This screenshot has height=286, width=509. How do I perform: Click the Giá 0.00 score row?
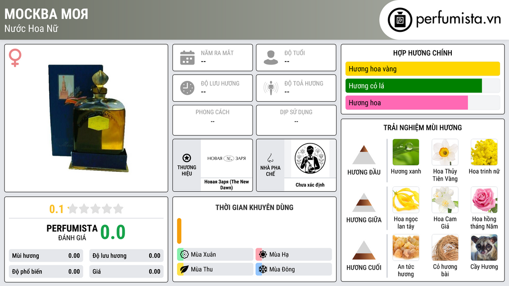point(126,272)
